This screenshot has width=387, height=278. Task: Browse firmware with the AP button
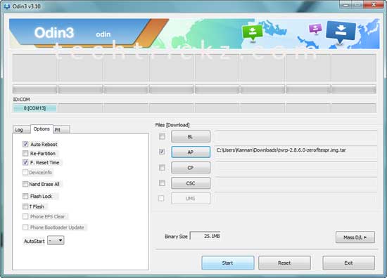click(x=191, y=152)
